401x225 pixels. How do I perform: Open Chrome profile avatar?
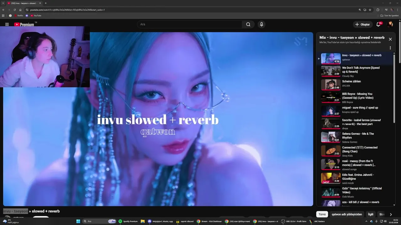[x=392, y=10]
